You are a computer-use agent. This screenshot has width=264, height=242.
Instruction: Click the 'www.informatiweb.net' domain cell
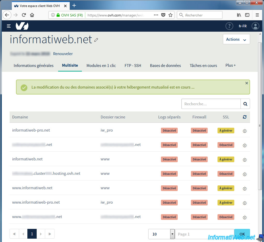pos(32,188)
